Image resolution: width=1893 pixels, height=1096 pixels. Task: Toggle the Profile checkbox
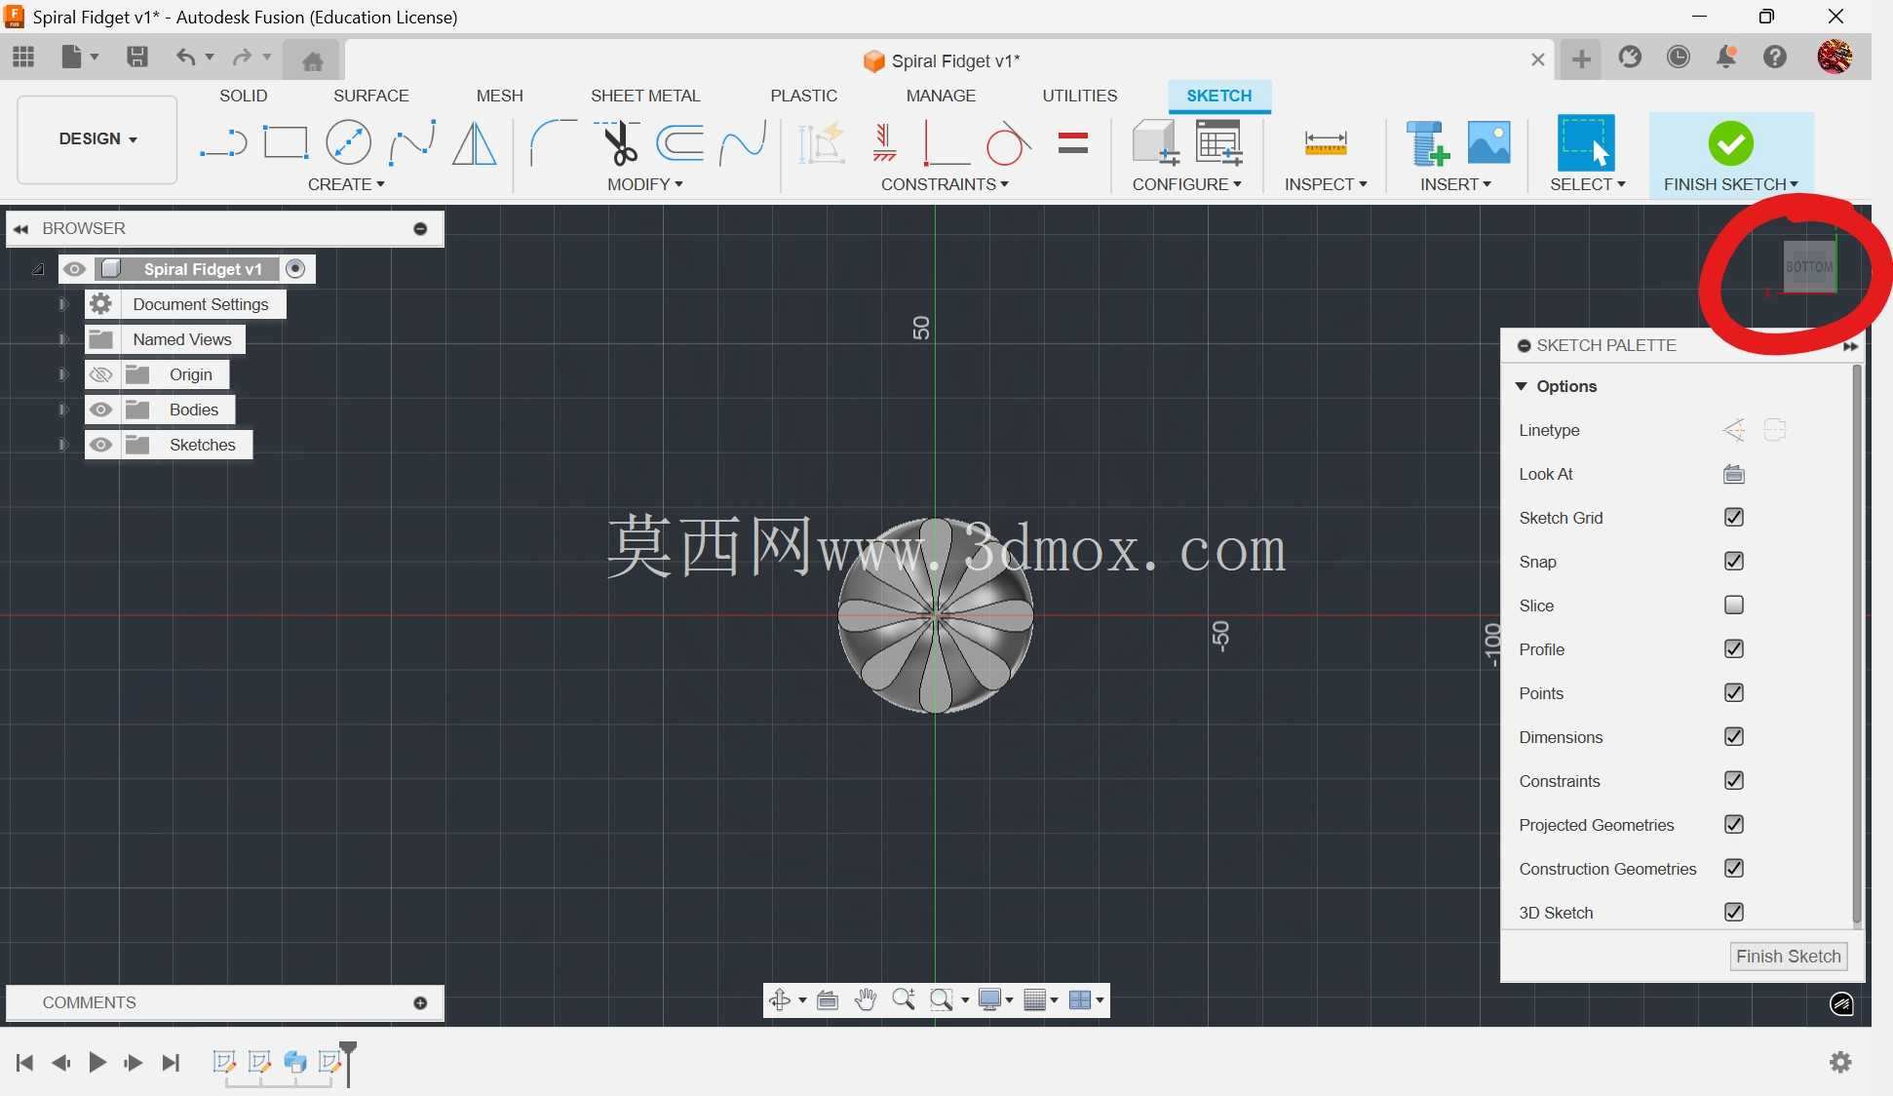tap(1733, 648)
